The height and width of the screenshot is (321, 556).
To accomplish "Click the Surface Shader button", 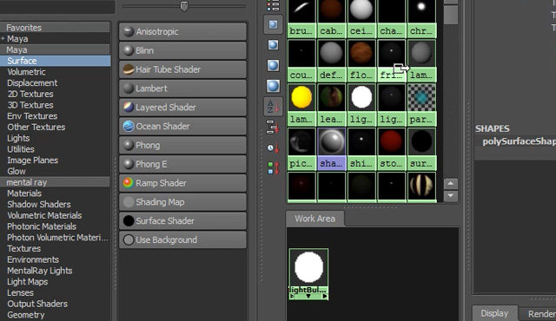I will click(182, 221).
